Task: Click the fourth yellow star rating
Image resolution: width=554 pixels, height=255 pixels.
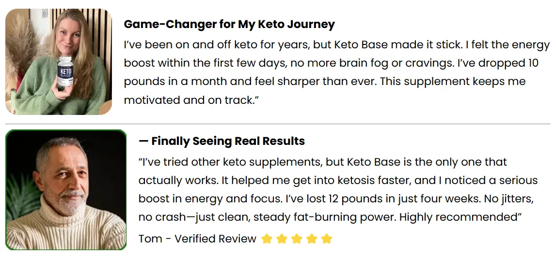Action: click(312, 239)
